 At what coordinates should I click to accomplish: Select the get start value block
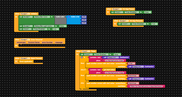tap(109, 70)
